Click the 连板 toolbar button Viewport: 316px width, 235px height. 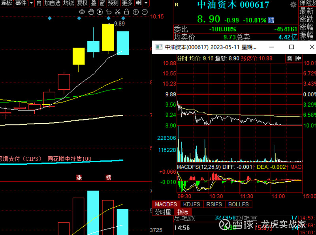point(7,3)
